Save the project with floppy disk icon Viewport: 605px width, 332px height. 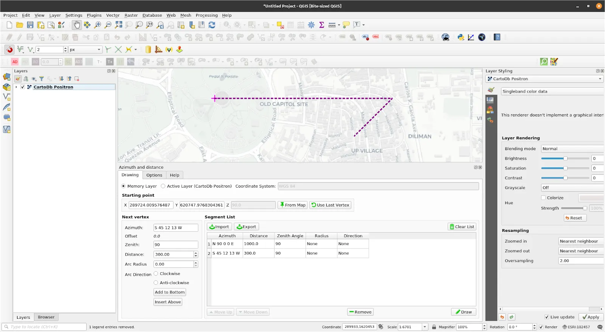(x=30, y=25)
